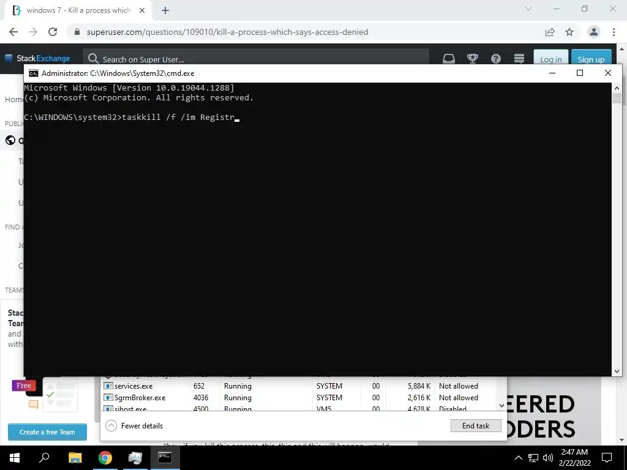Open the Stack Exchange inbox icon

point(449,59)
